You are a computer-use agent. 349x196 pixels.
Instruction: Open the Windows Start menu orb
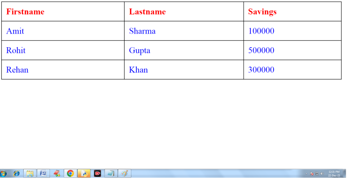pyautogui.click(x=3, y=174)
